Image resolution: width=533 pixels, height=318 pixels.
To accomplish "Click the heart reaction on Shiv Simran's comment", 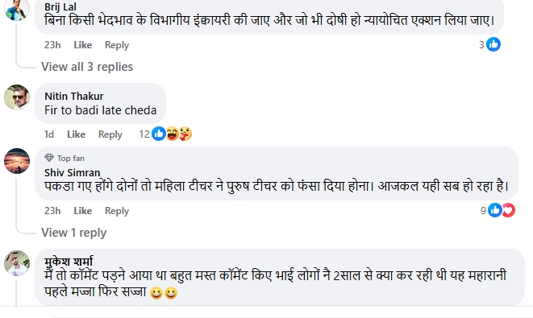I will tap(509, 210).
